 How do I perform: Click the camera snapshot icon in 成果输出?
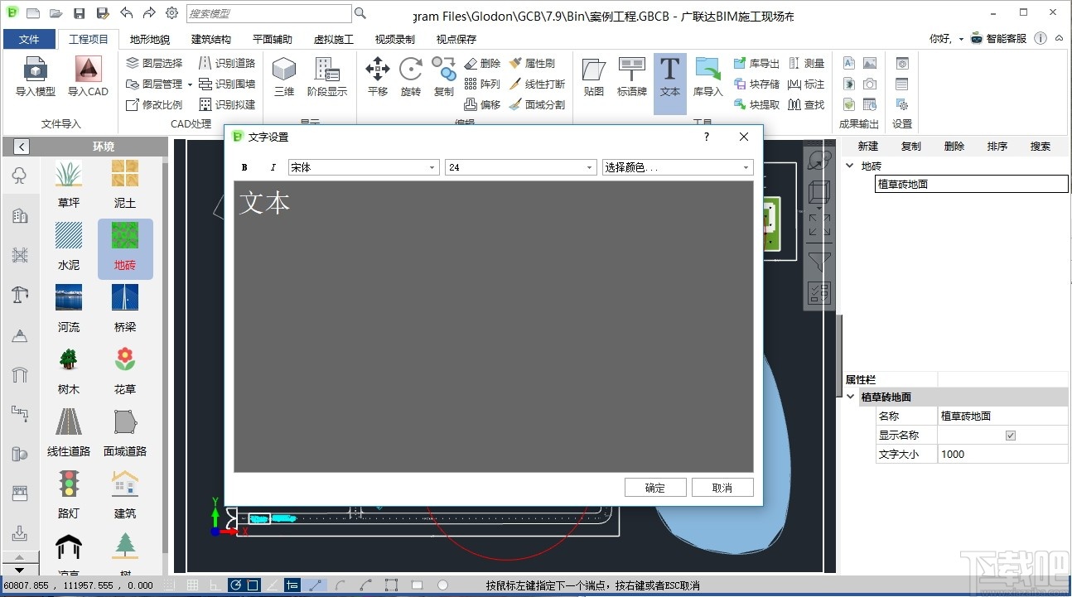pos(870,84)
